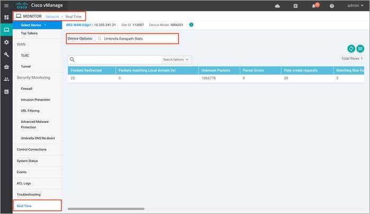Click the Flow create requests value 30
Image resolution: width=370 pixels, height=214 pixels.
click(x=286, y=78)
